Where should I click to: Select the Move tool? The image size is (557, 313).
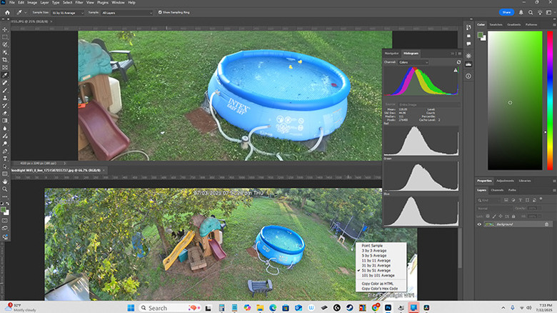(x=5, y=28)
